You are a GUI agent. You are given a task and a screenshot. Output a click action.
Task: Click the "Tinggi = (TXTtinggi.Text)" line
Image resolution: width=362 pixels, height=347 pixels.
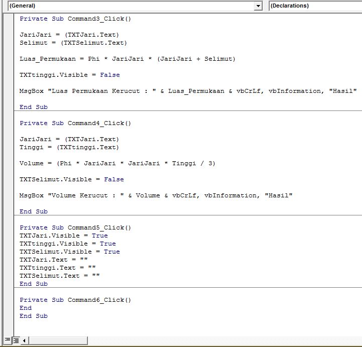[x=69, y=147]
